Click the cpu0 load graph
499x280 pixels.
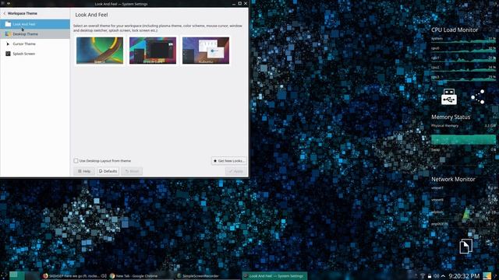(x=463, y=50)
